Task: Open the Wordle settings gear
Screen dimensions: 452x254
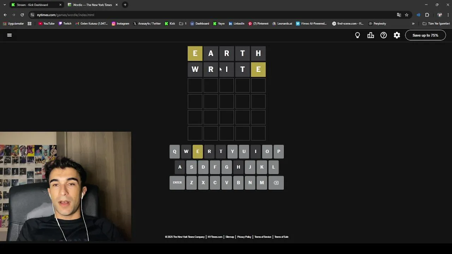Action: pos(397,35)
